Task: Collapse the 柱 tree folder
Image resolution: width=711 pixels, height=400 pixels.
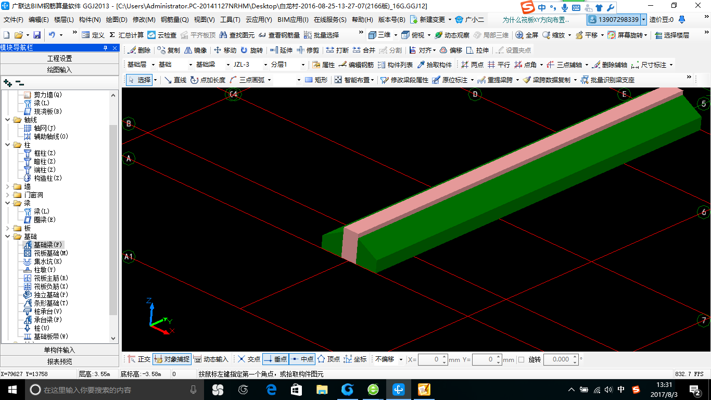Action: pos(7,145)
